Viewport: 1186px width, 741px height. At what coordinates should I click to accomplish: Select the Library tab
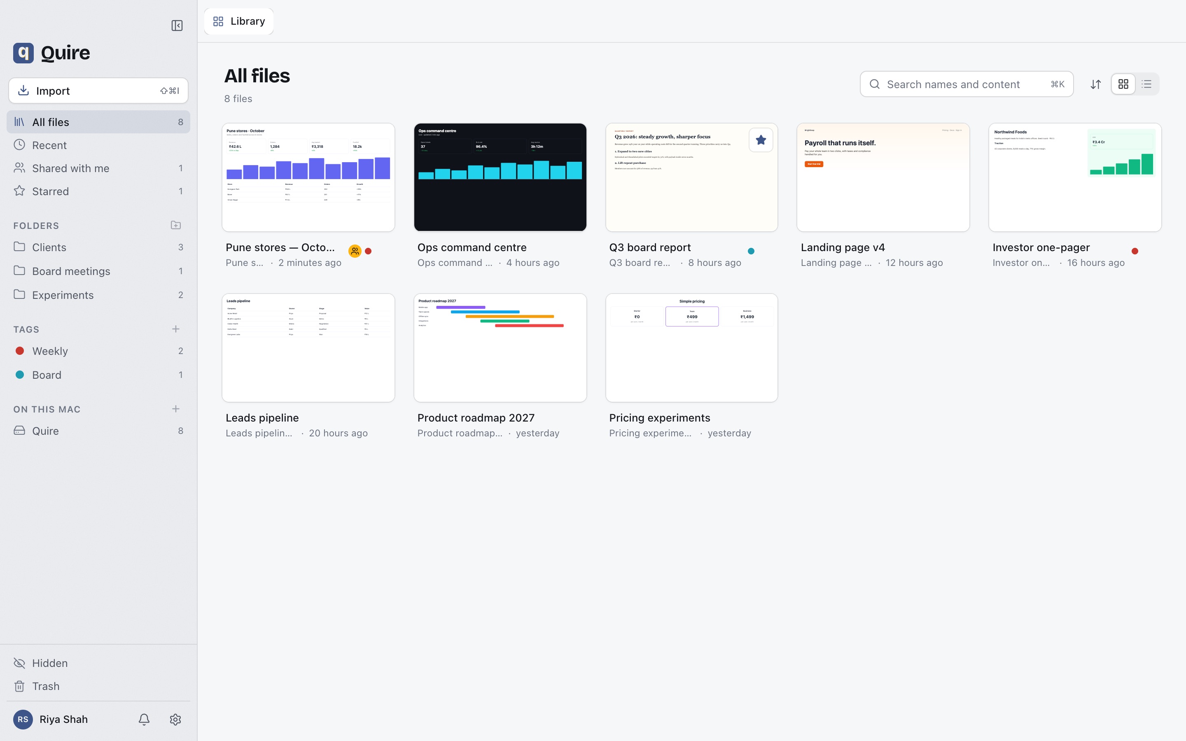coord(239,21)
